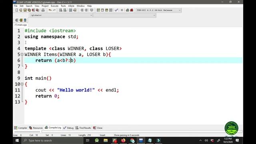Screen dimensions: 256x144
Task: Click the Close file toolbar icon
Action: pyautogui.click(x=33, y=10)
